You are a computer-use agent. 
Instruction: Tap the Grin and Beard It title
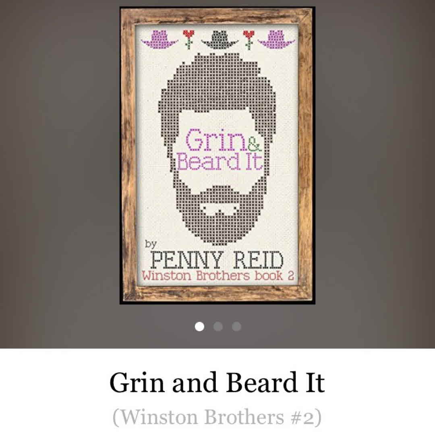coord(217,383)
